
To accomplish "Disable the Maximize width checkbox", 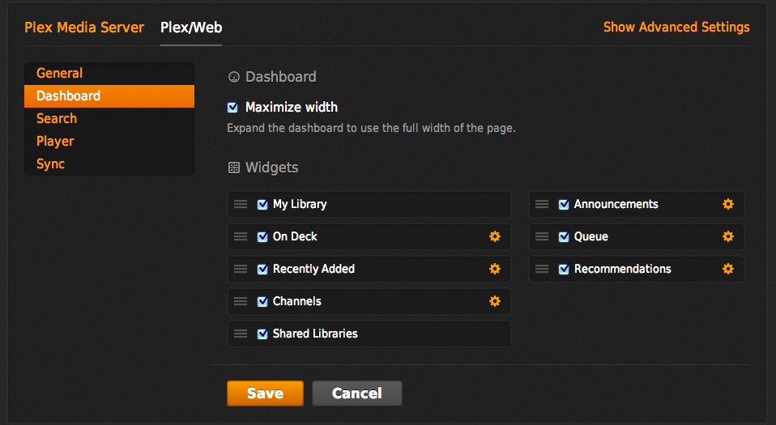I will pyautogui.click(x=233, y=107).
